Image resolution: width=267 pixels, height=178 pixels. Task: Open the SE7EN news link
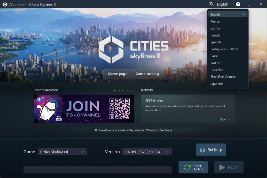225,119
